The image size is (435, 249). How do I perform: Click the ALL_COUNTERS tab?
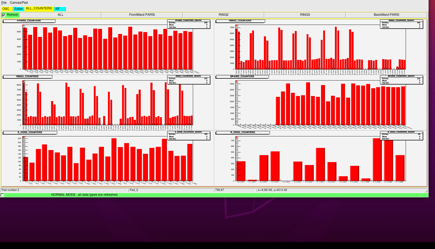tap(39, 9)
